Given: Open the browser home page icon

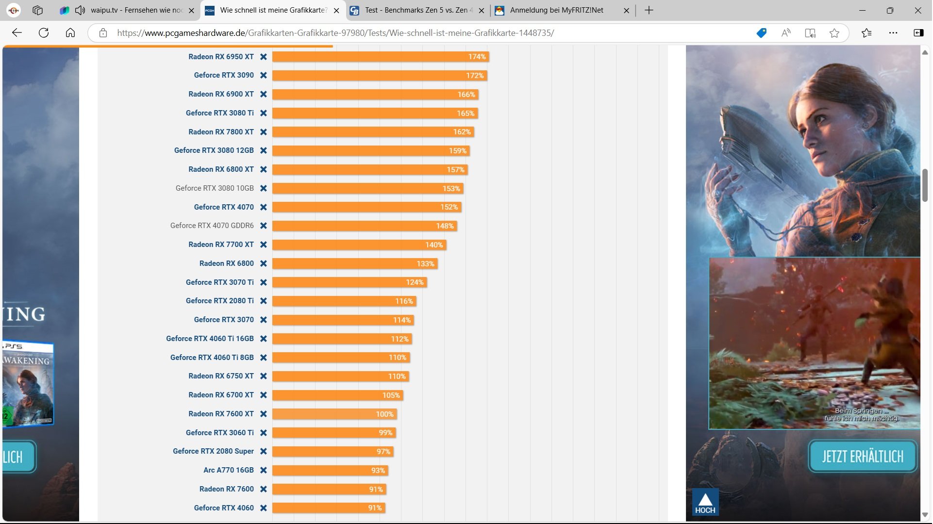Looking at the screenshot, I should (x=70, y=33).
